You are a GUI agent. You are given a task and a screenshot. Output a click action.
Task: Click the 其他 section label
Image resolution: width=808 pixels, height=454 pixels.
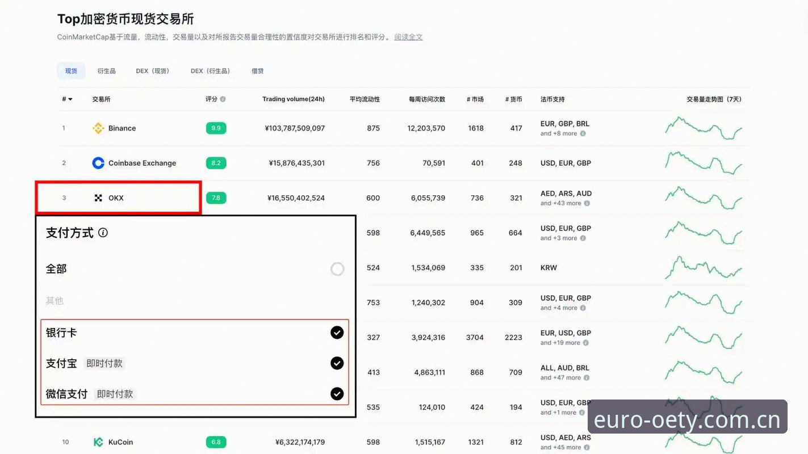click(x=55, y=301)
